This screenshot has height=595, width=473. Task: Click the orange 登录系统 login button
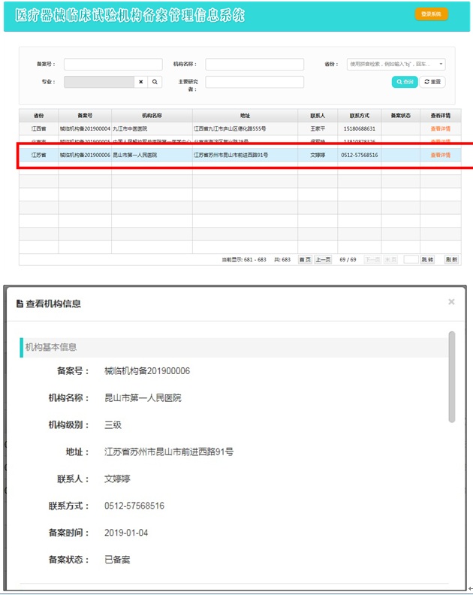click(431, 14)
